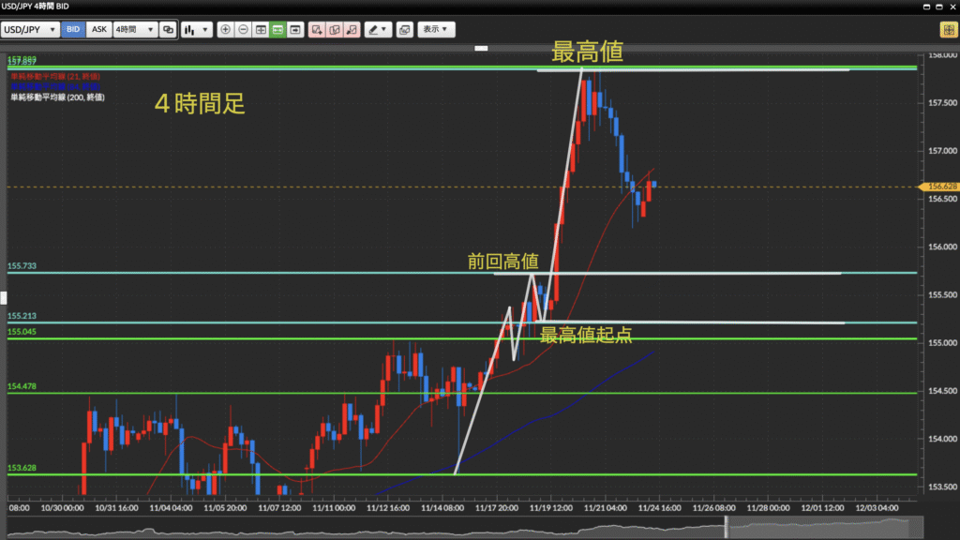Click the 156.628 current price label
The width and height of the screenshot is (960, 540).
(x=940, y=187)
